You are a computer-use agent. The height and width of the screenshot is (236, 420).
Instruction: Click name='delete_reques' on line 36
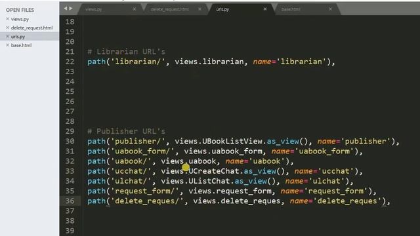point(335,201)
